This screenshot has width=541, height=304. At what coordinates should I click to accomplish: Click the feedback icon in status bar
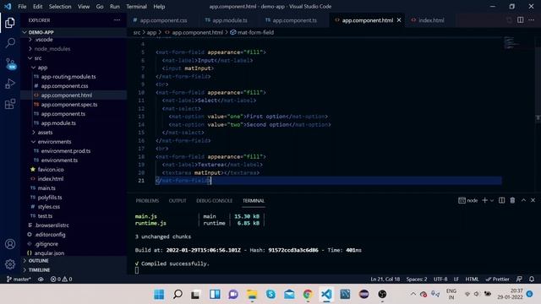pos(519,280)
